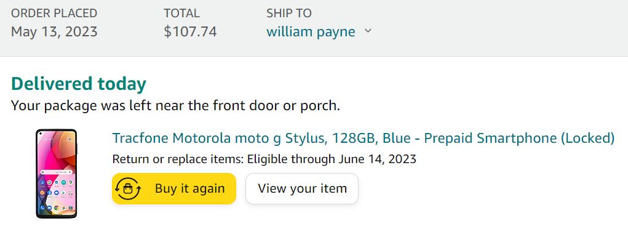The image size is (628, 229).
Task: Click the View your item button
Action: coord(302,188)
